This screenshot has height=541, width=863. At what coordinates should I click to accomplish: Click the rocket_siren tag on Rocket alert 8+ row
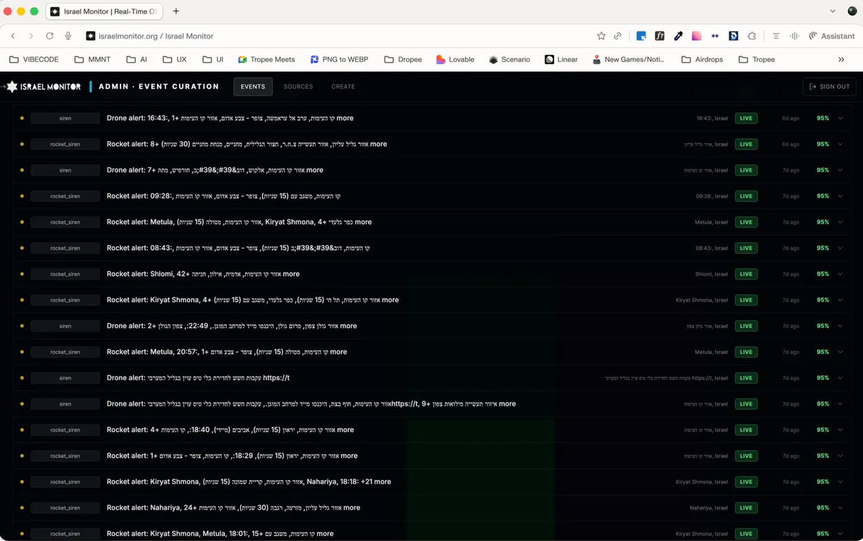click(x=65, y=145)
